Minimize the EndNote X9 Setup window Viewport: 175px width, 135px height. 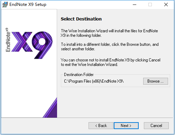135,5
